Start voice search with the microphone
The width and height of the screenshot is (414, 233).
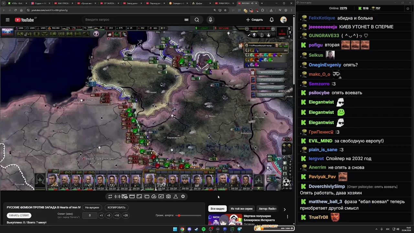pyautogui.click(x=211, y=20)
